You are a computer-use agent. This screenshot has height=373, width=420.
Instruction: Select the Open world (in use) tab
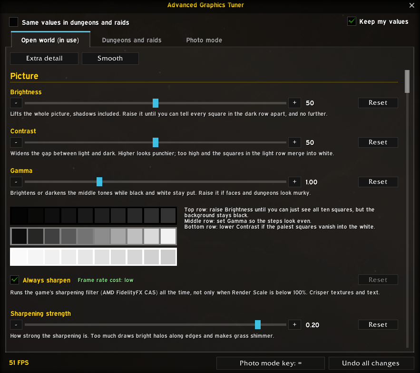50,40
